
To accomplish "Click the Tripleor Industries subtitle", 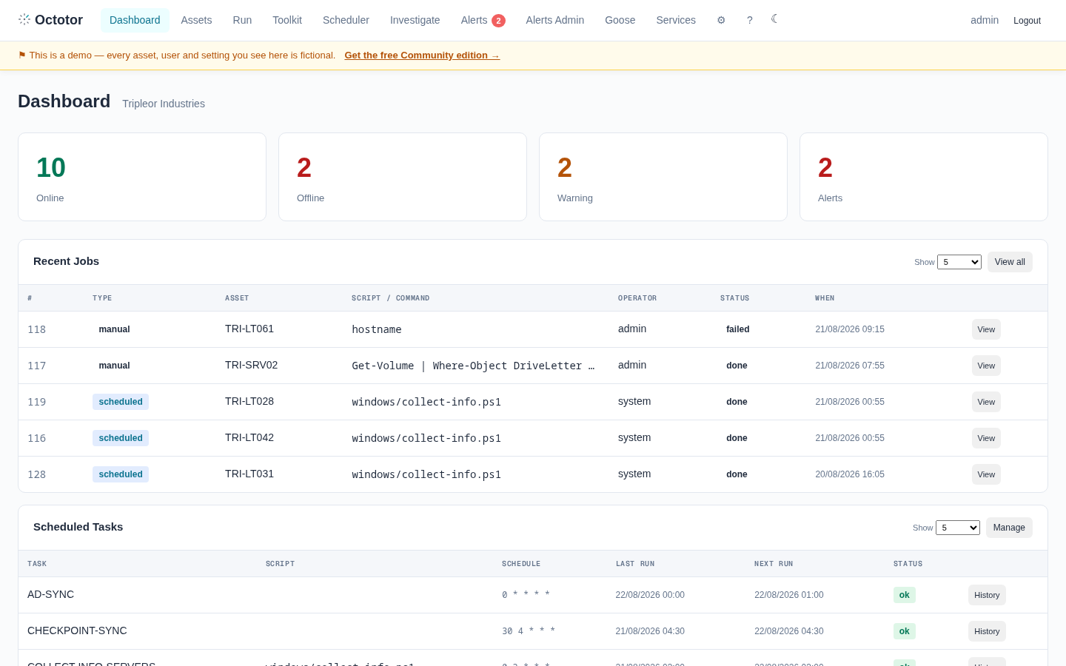I will (x=164, y=104).
